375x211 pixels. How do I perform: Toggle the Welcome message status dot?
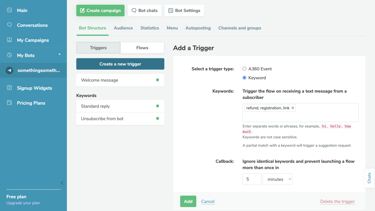(x=158, y=80)
